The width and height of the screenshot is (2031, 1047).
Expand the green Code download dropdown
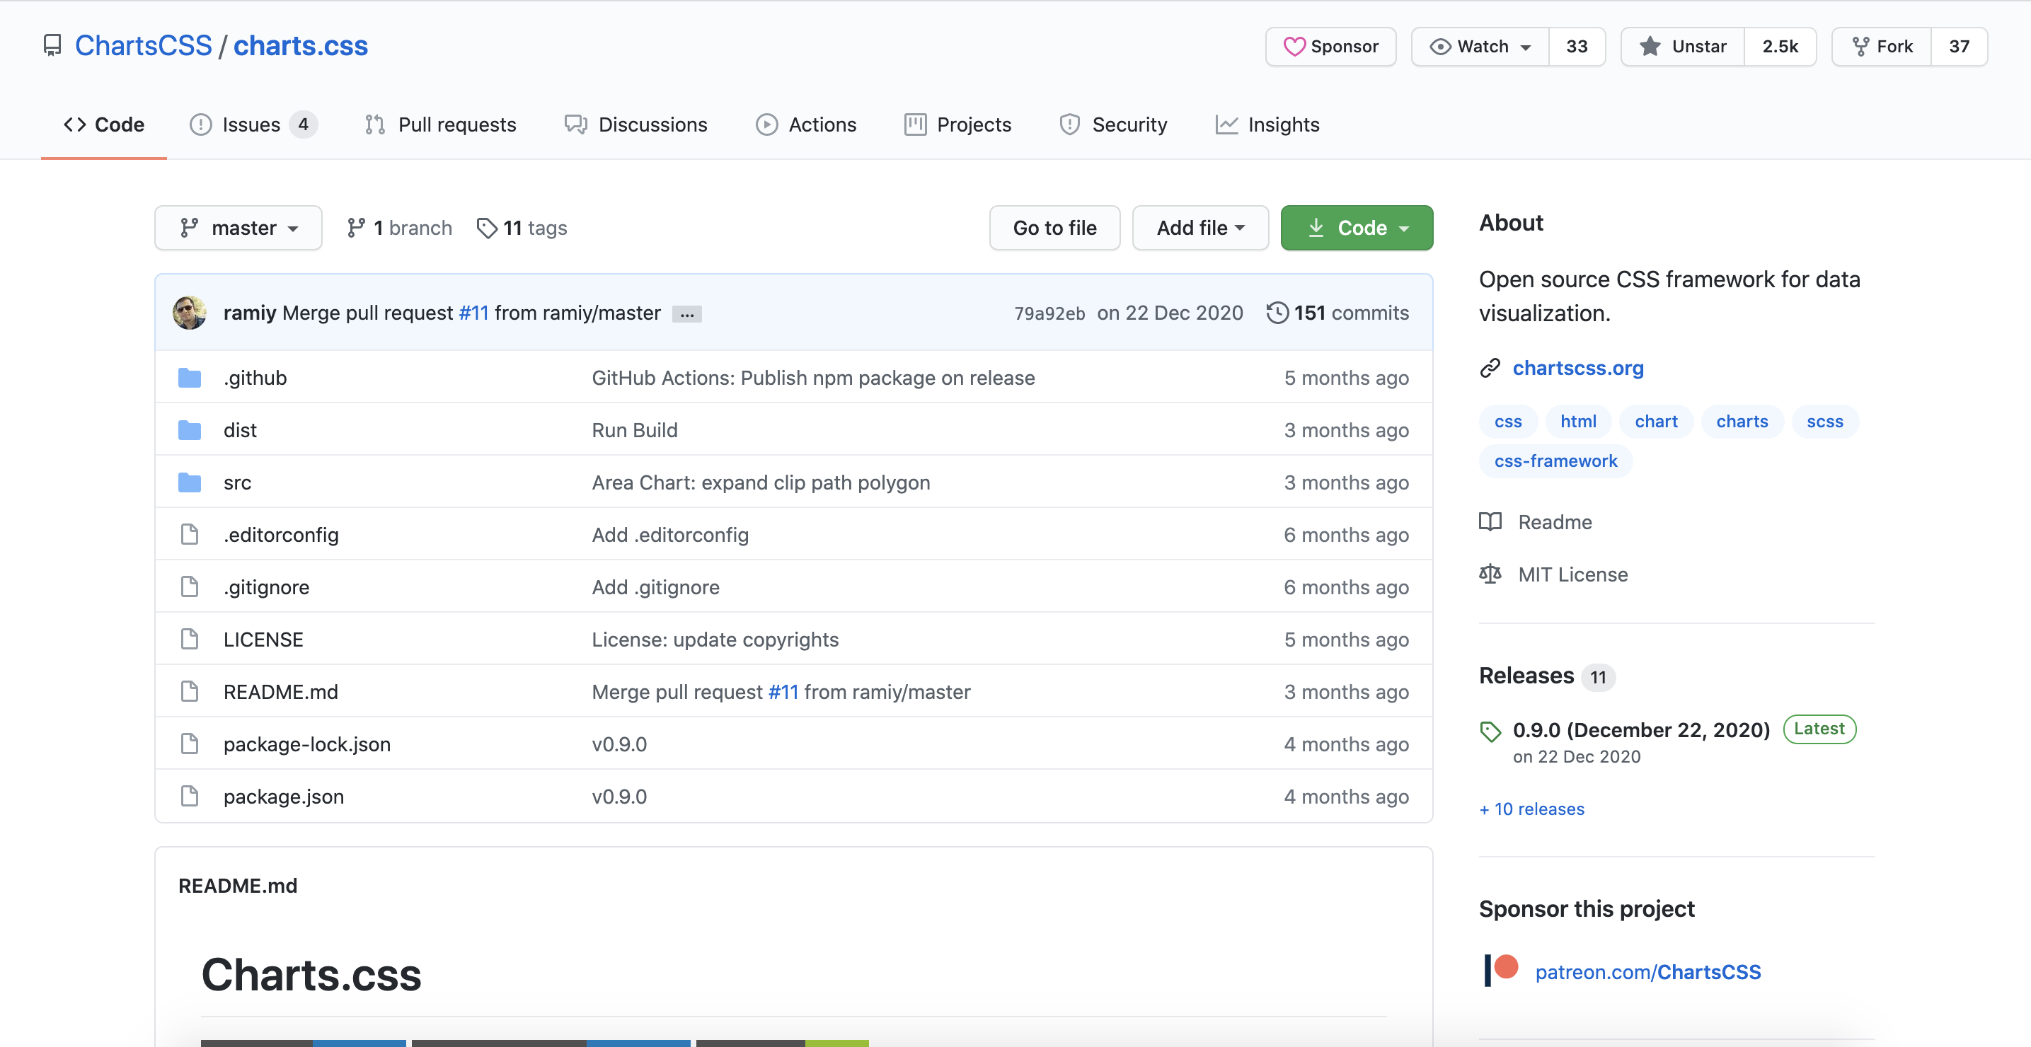1356,228
